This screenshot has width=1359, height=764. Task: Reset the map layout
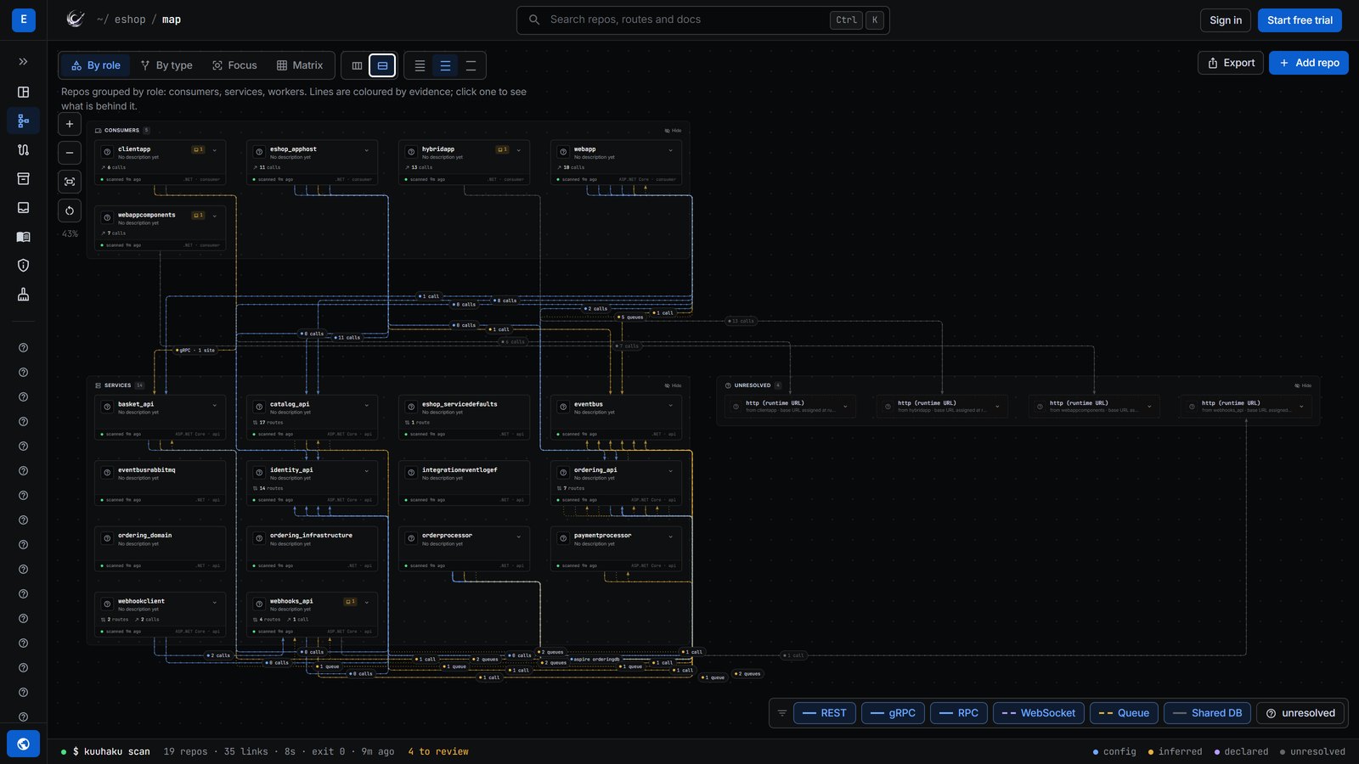coord(70,211)
